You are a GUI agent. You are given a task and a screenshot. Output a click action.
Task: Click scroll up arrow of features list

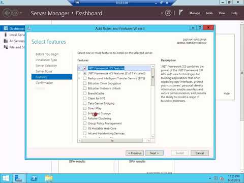[152, 67]
